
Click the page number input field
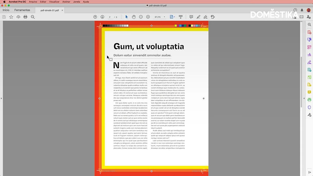coord(110,17)
